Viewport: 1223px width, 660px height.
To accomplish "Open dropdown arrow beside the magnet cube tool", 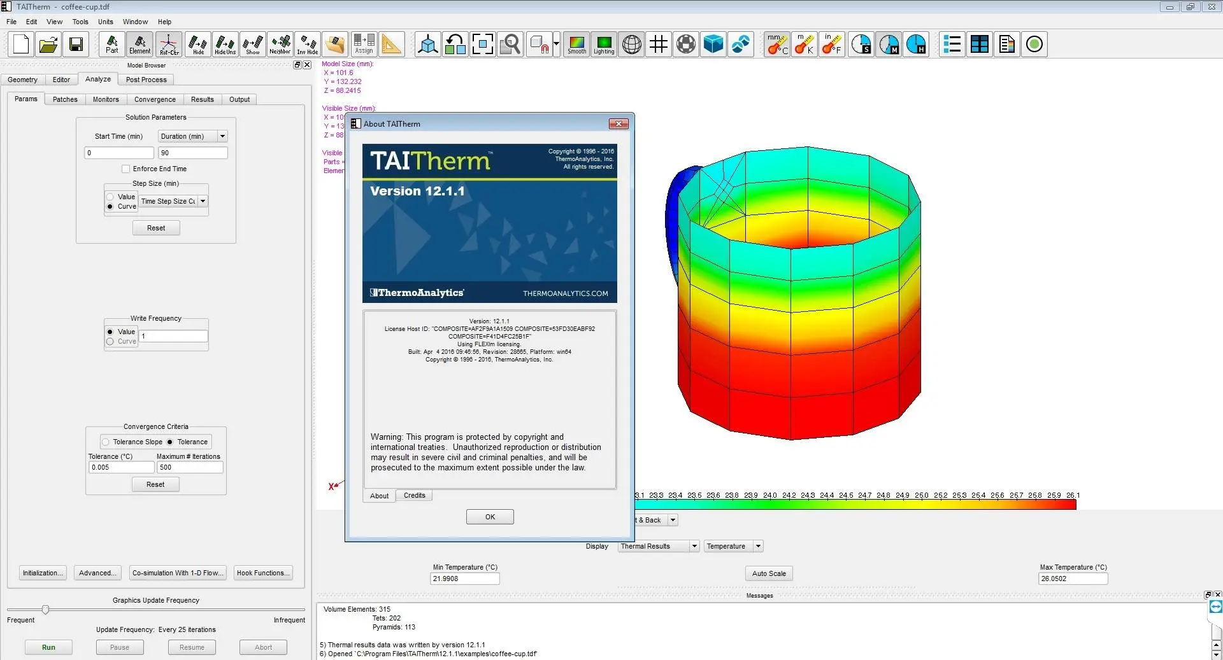I will (556, 45).
